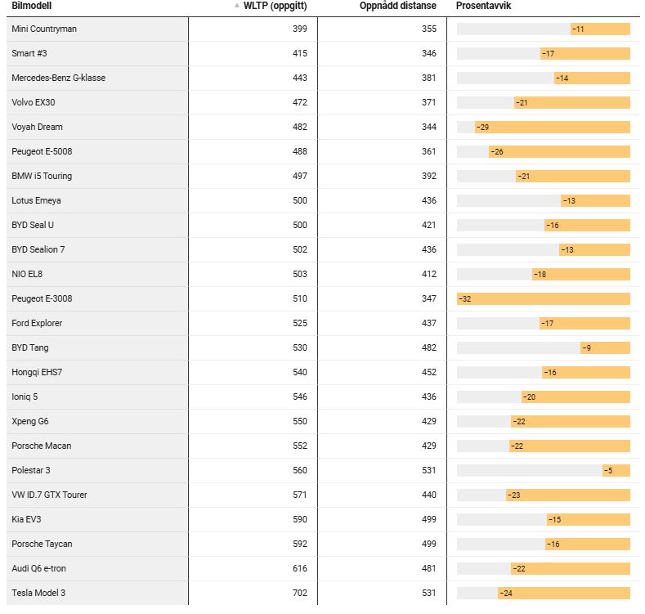Click the Porsche Taycan model name
This screenshot has width=645, height=614.
[x=42, y=544]
